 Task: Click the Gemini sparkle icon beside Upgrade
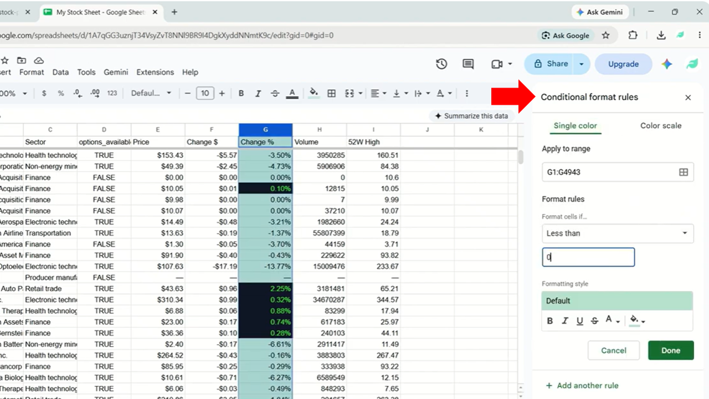[667, 64]
